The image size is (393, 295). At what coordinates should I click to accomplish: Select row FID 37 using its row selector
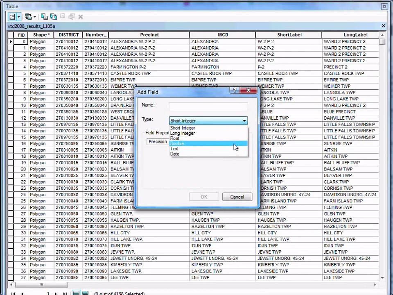point(11,277)
